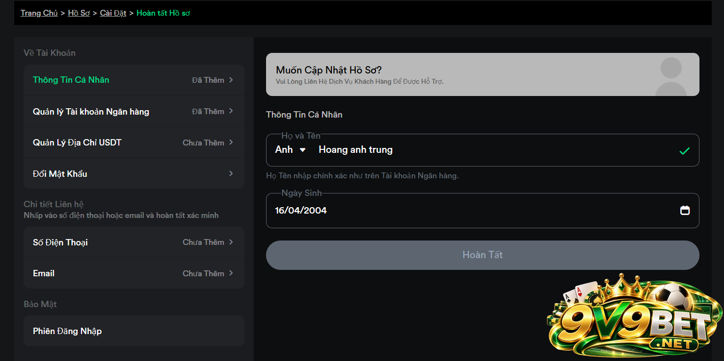Open Quản Lý Địa Chỉ USDT item

pos(134,143)
